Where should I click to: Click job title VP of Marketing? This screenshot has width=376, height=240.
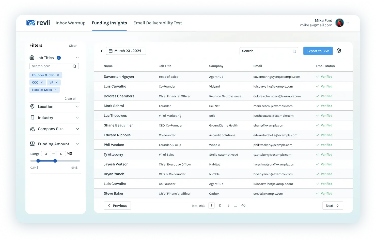tap(170, 116)
